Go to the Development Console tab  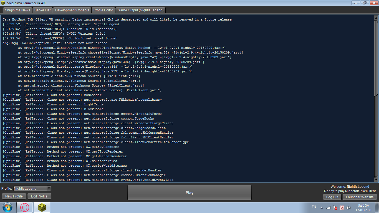pos(72,10)
